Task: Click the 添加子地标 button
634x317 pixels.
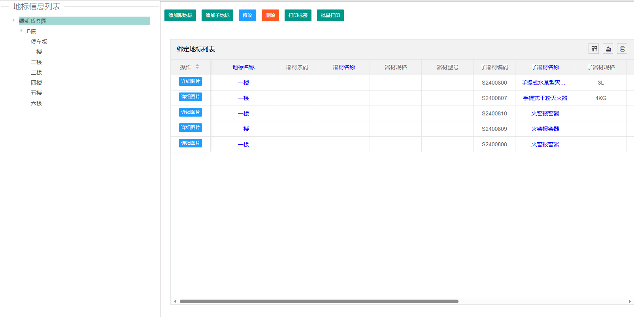Action: tap(217, 15)
